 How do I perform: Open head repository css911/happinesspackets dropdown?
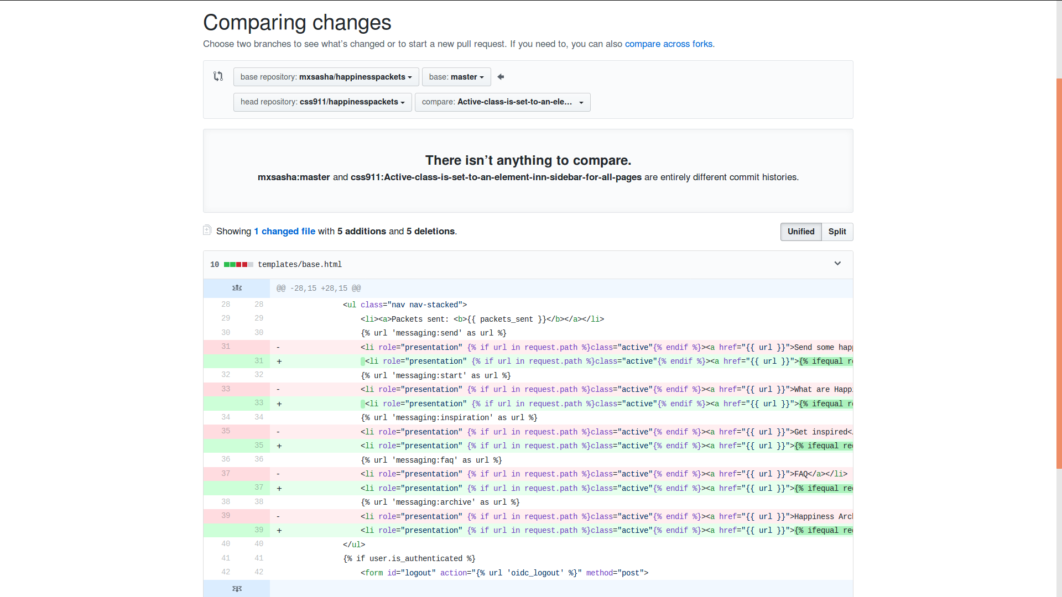tap(322, 102)
